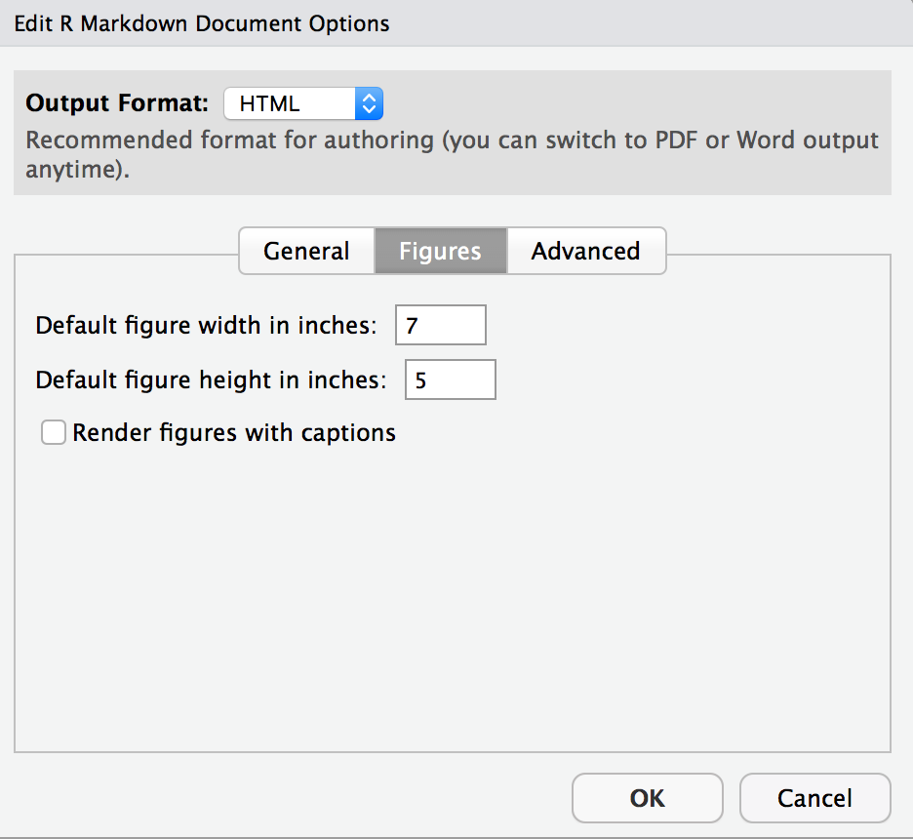Click the dialog title 'Edit R Markdown Document Options'
Image resolution: width=913 pixels, height=839 pixels.
click(x=202, y=23)
